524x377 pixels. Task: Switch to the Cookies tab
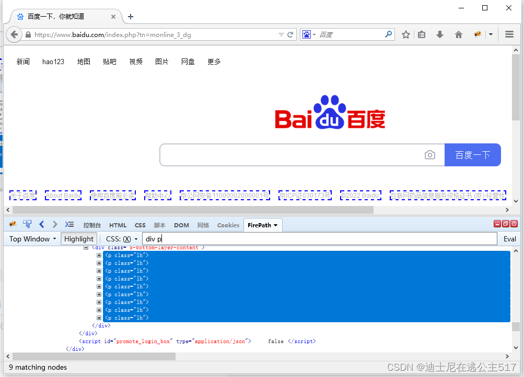[x=228, y=225]
